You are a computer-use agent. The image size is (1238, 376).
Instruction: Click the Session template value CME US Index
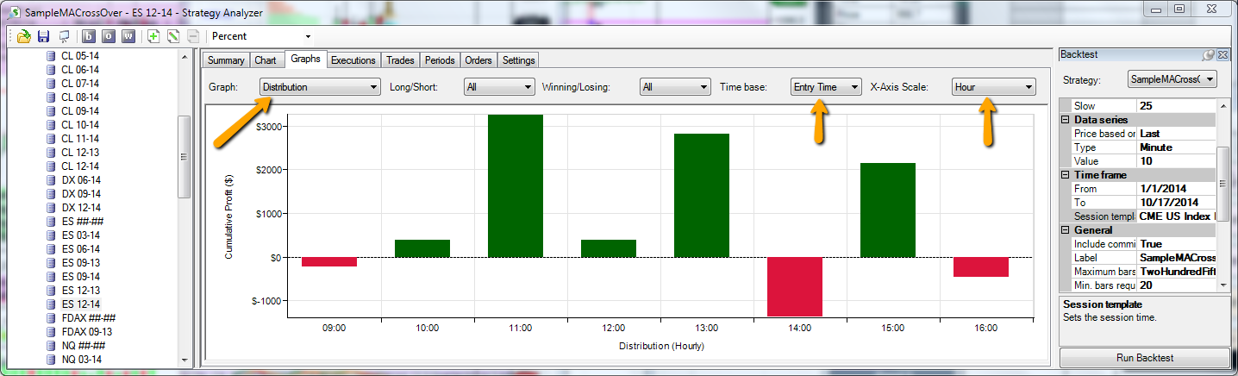pyautogui.click(x=1177, y=216)
